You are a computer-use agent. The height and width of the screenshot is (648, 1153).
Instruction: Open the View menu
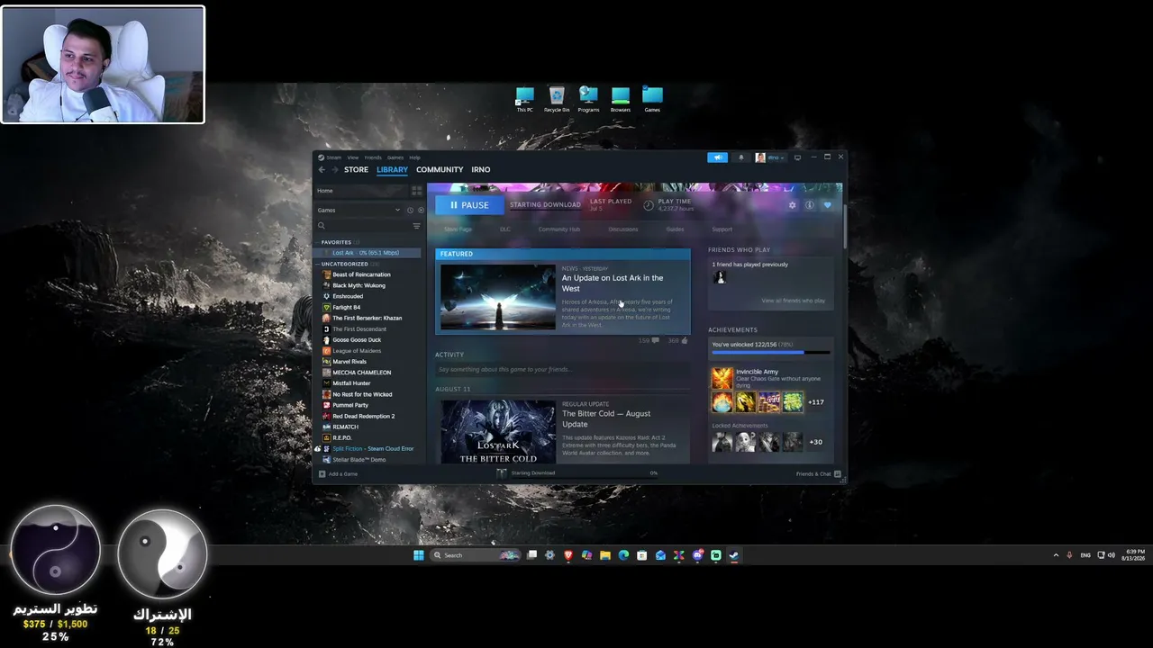coord(353,157)
